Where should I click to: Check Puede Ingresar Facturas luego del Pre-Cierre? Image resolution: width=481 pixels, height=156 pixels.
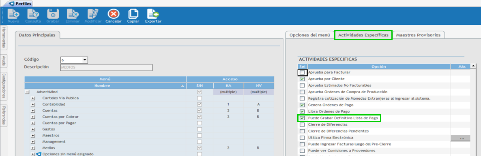(x=303, y=144)
